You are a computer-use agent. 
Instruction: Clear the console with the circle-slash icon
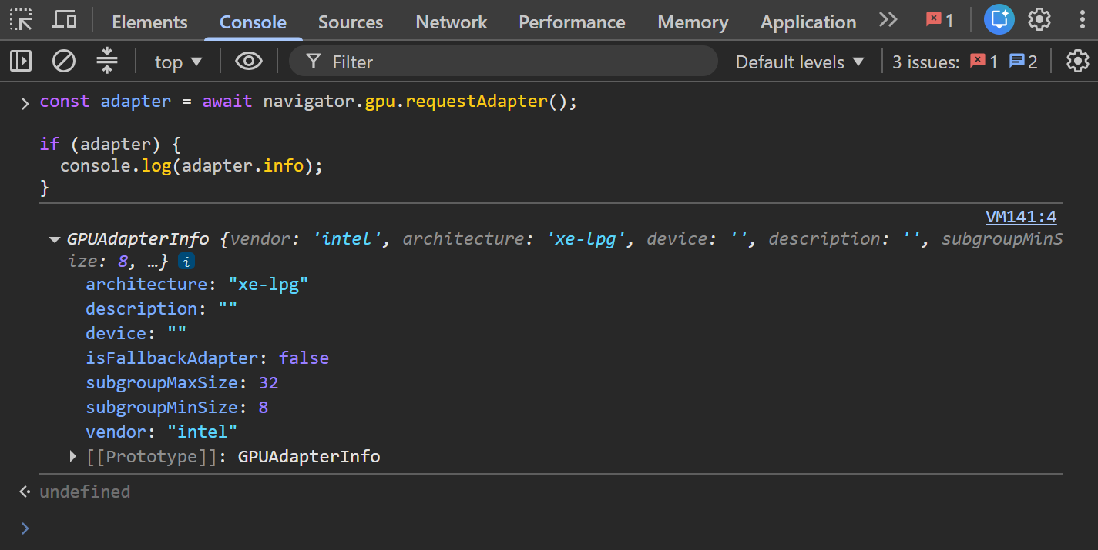click(64, 61)
